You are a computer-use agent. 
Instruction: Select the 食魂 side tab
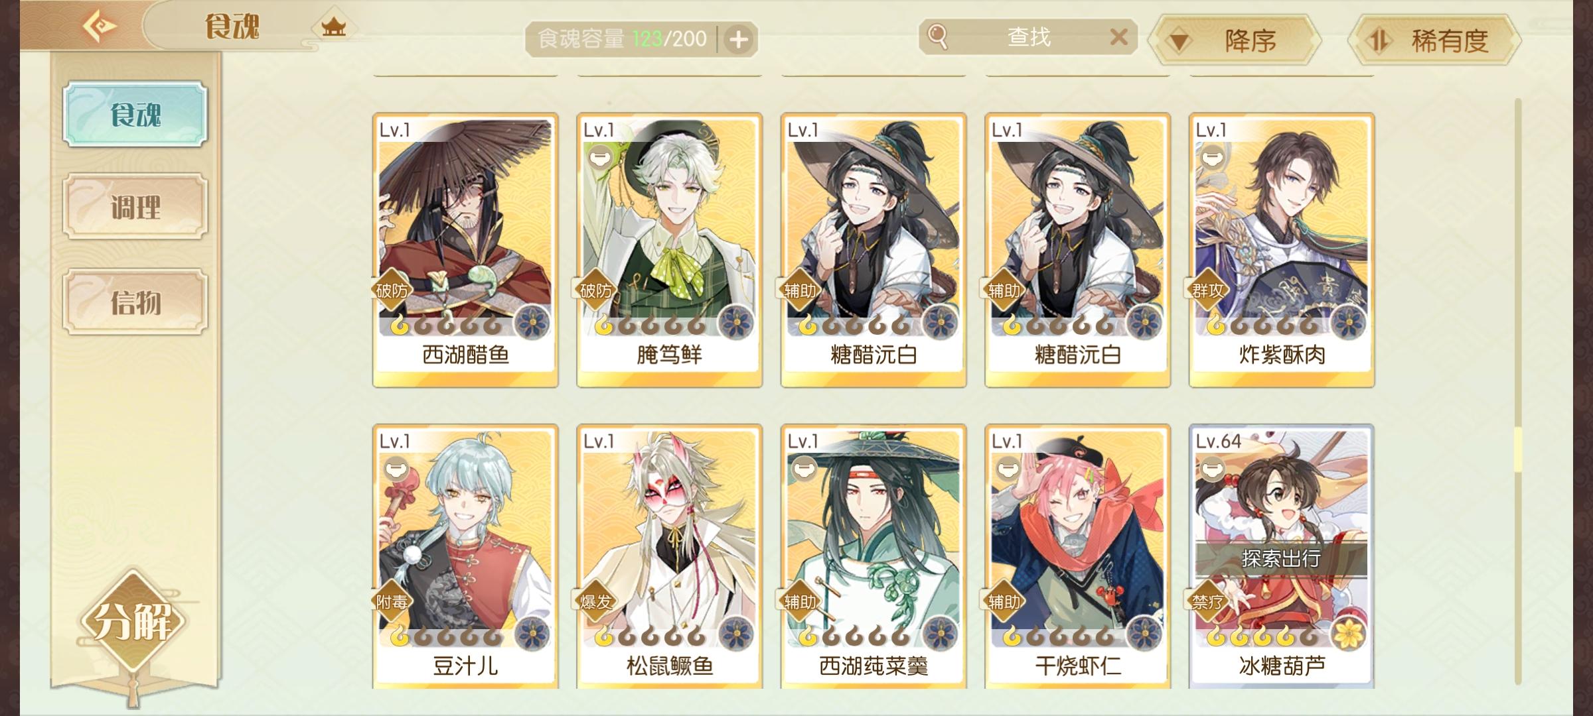(135, 114)
